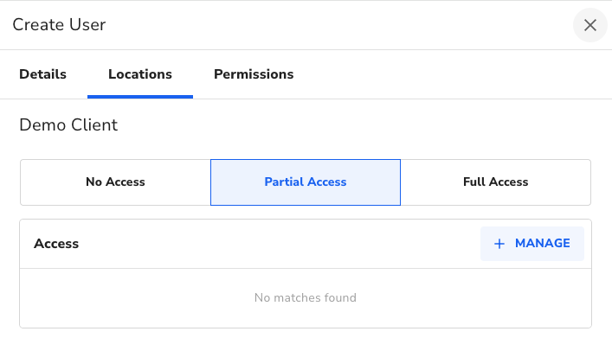
Task: Switch to the Details tab
Action: [x=43, y=74]
